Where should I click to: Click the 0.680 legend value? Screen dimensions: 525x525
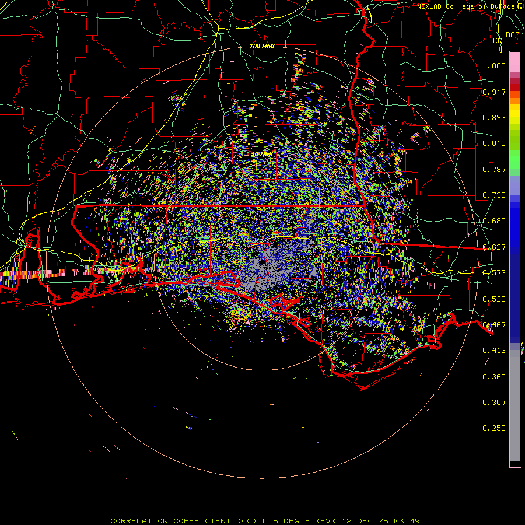(x=494, y=221)
